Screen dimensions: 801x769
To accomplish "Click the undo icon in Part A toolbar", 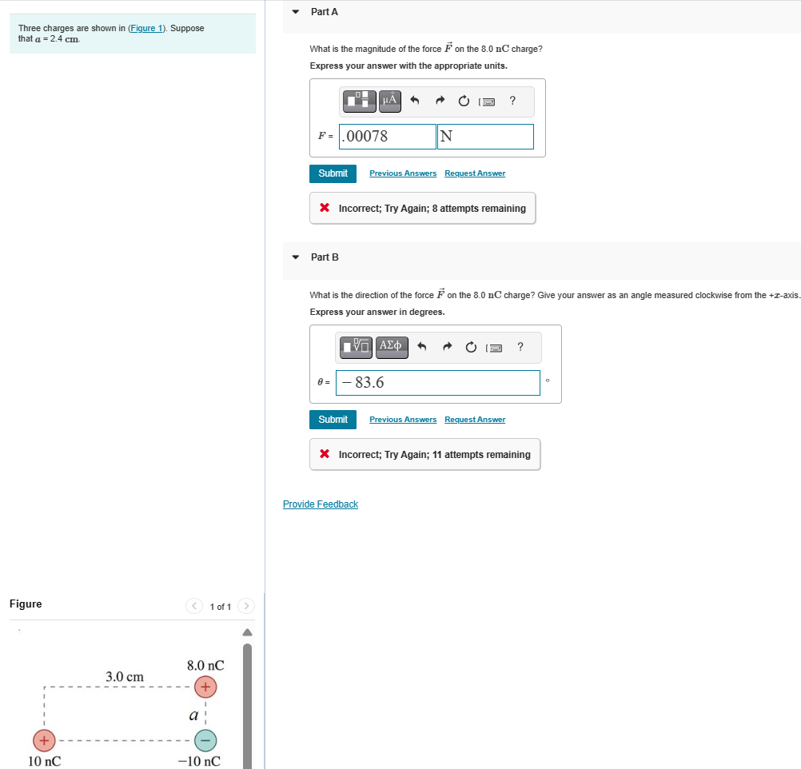I will coord(414,101).
